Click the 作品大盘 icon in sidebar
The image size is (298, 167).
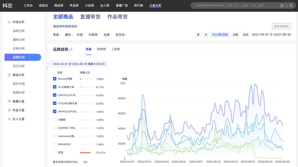click(x=9, y=110)
